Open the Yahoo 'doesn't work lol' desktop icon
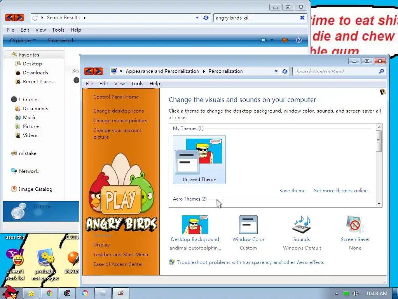Screen dimensions: 398x299 [15, 264]
